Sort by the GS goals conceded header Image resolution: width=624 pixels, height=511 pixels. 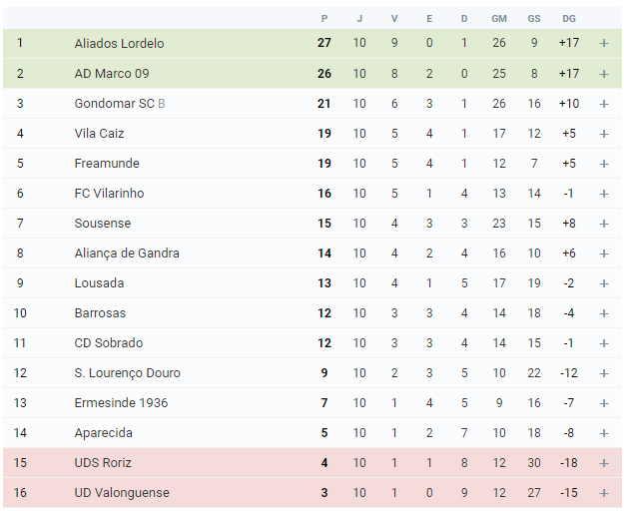[x=534, y=19]
